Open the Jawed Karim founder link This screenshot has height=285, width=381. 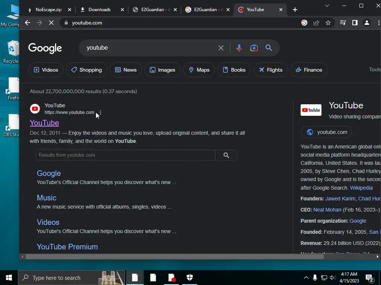(340, 199)
